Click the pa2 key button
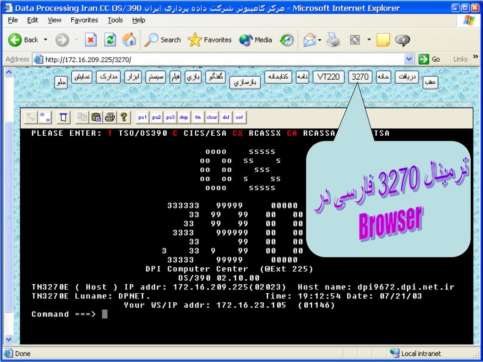The image size is (483, 362). 156,117
